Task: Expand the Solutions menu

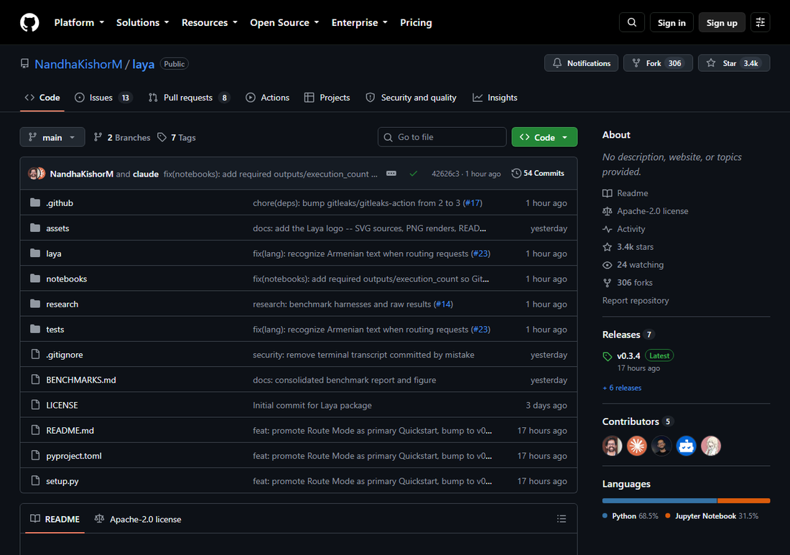Action: pyautogui.click(x=143, y=23)
